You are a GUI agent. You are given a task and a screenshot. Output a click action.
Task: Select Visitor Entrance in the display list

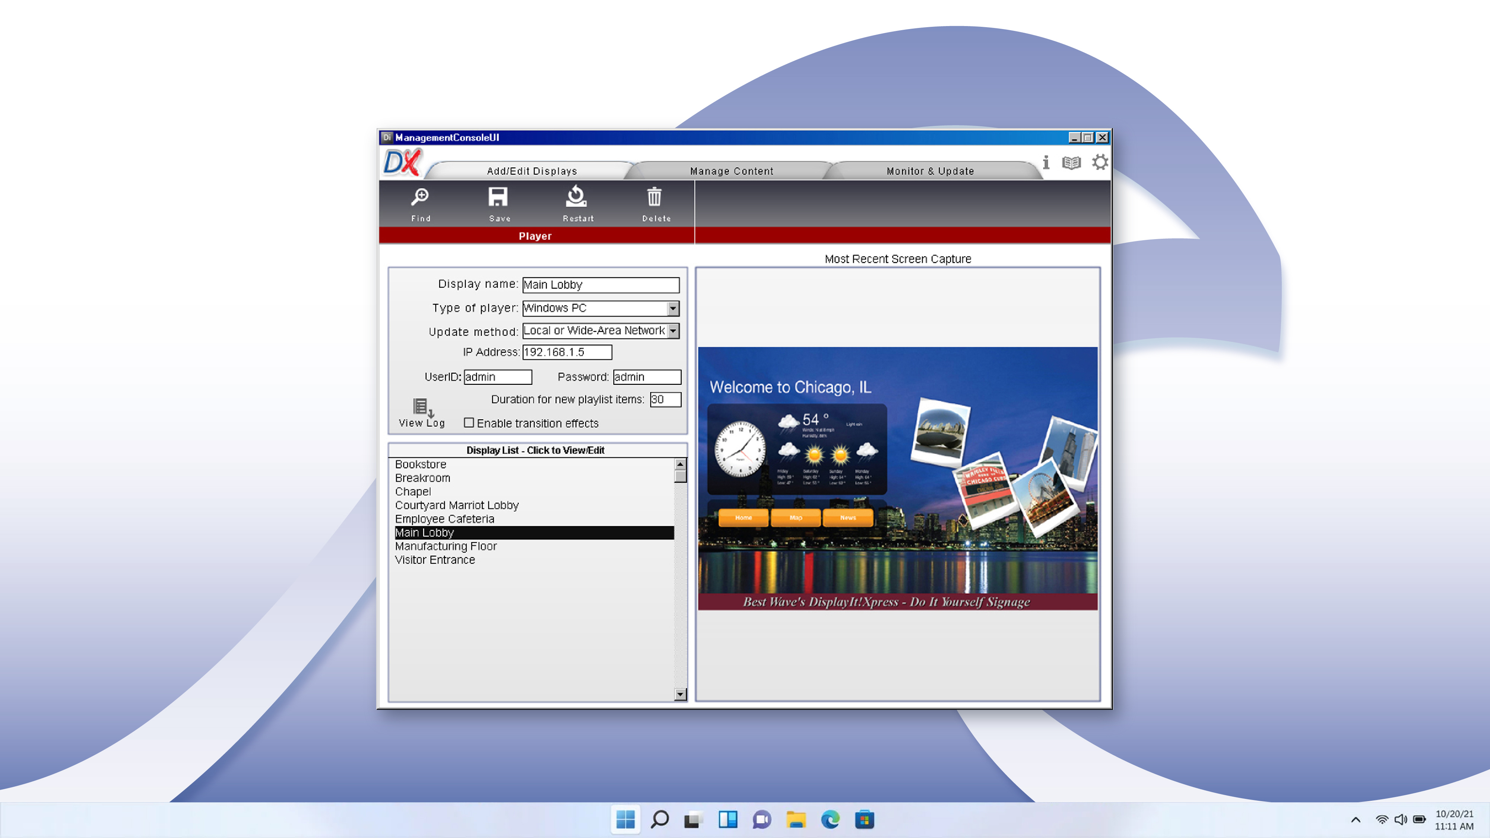point(434,560)
